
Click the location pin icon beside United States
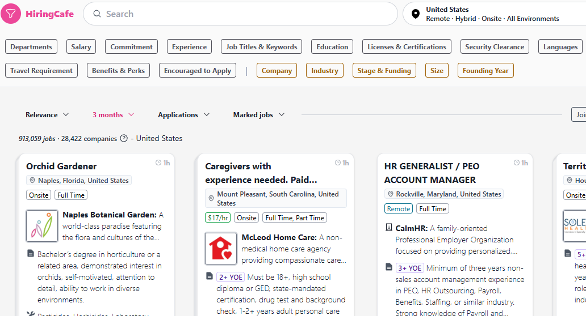point(415,14)
